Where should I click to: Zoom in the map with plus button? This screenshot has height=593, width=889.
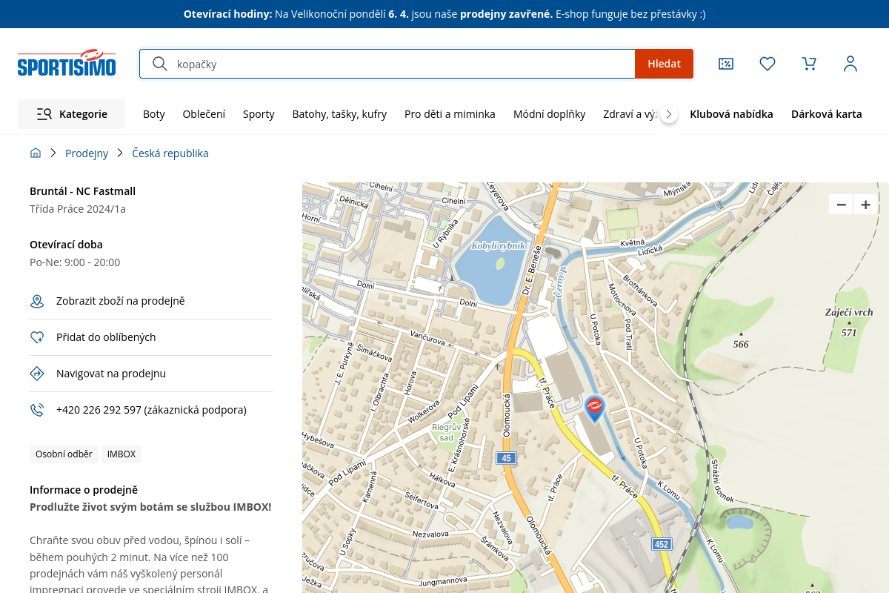click(x=865, y=205)
